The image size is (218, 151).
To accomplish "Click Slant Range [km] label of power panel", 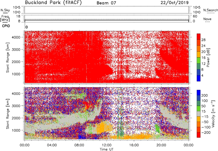I will (x=8, y=58).
